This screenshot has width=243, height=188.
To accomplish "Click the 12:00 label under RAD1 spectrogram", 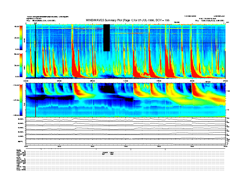I will tap(126, 81).
